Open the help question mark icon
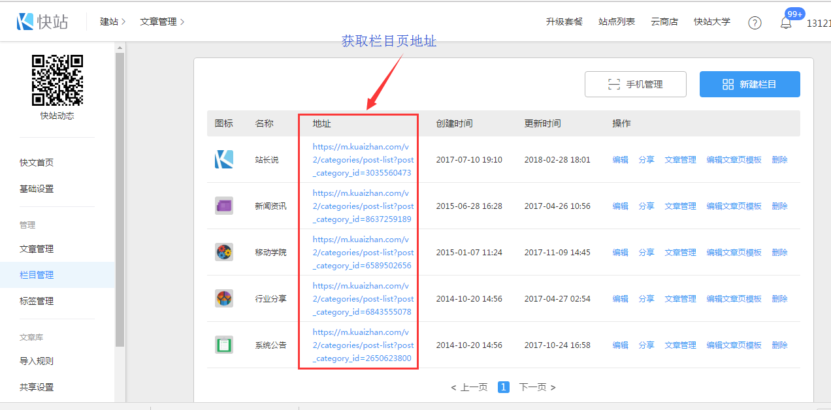The width and height of the screenshot is (831, 410). 755,23
